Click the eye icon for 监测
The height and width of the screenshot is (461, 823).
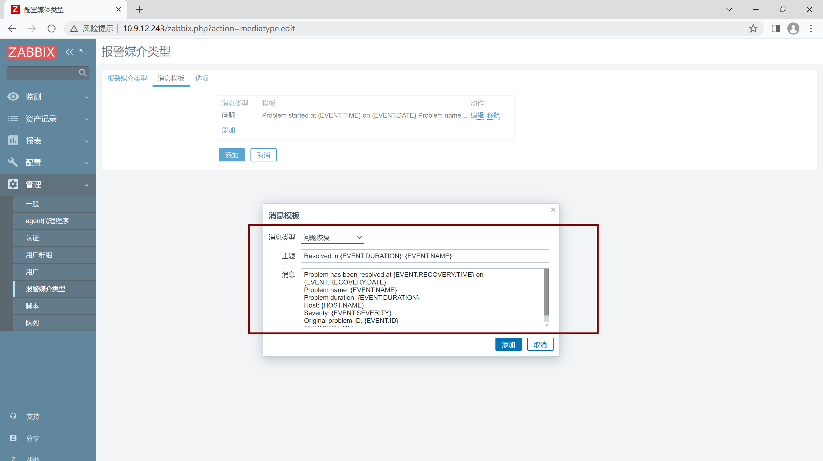point(13,96)
